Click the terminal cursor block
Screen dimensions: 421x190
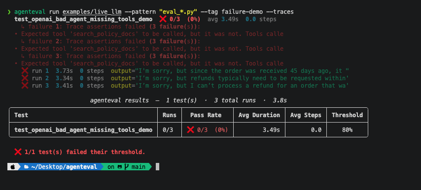(x=158, y=167)
